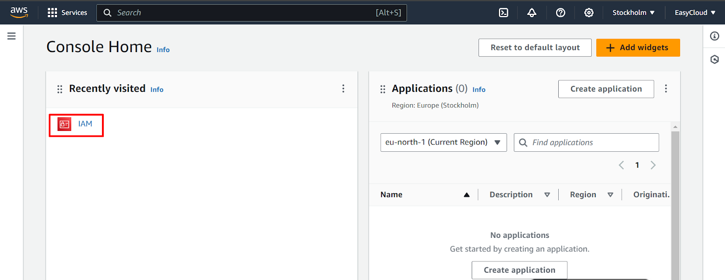This screenshot has width=725, height=280.
Task: Open the Recently visited widget options menu
Action: click(343, 89)
